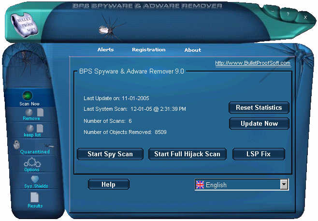Click the Quarantined padlock icon

(x=16, y=145)
